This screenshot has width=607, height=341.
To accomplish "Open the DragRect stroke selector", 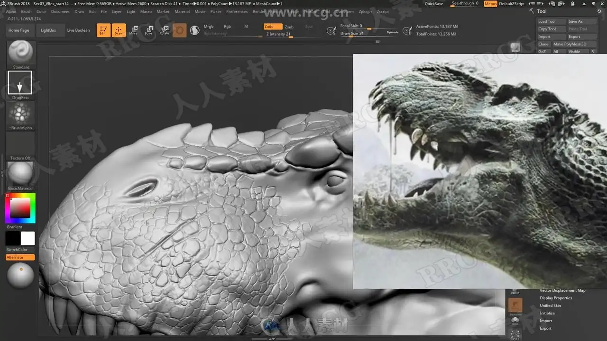I will (x=20, y=82).
